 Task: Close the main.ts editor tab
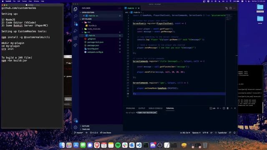(x=139, y=8)
